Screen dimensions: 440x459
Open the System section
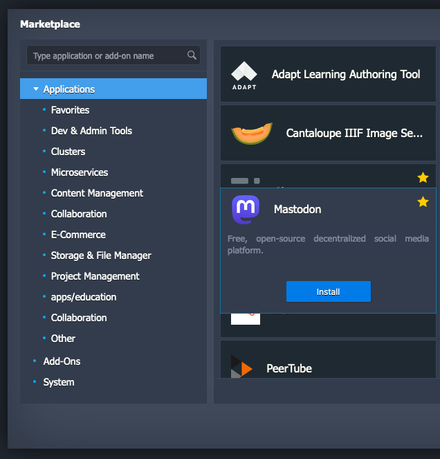[x=59, y=382]
